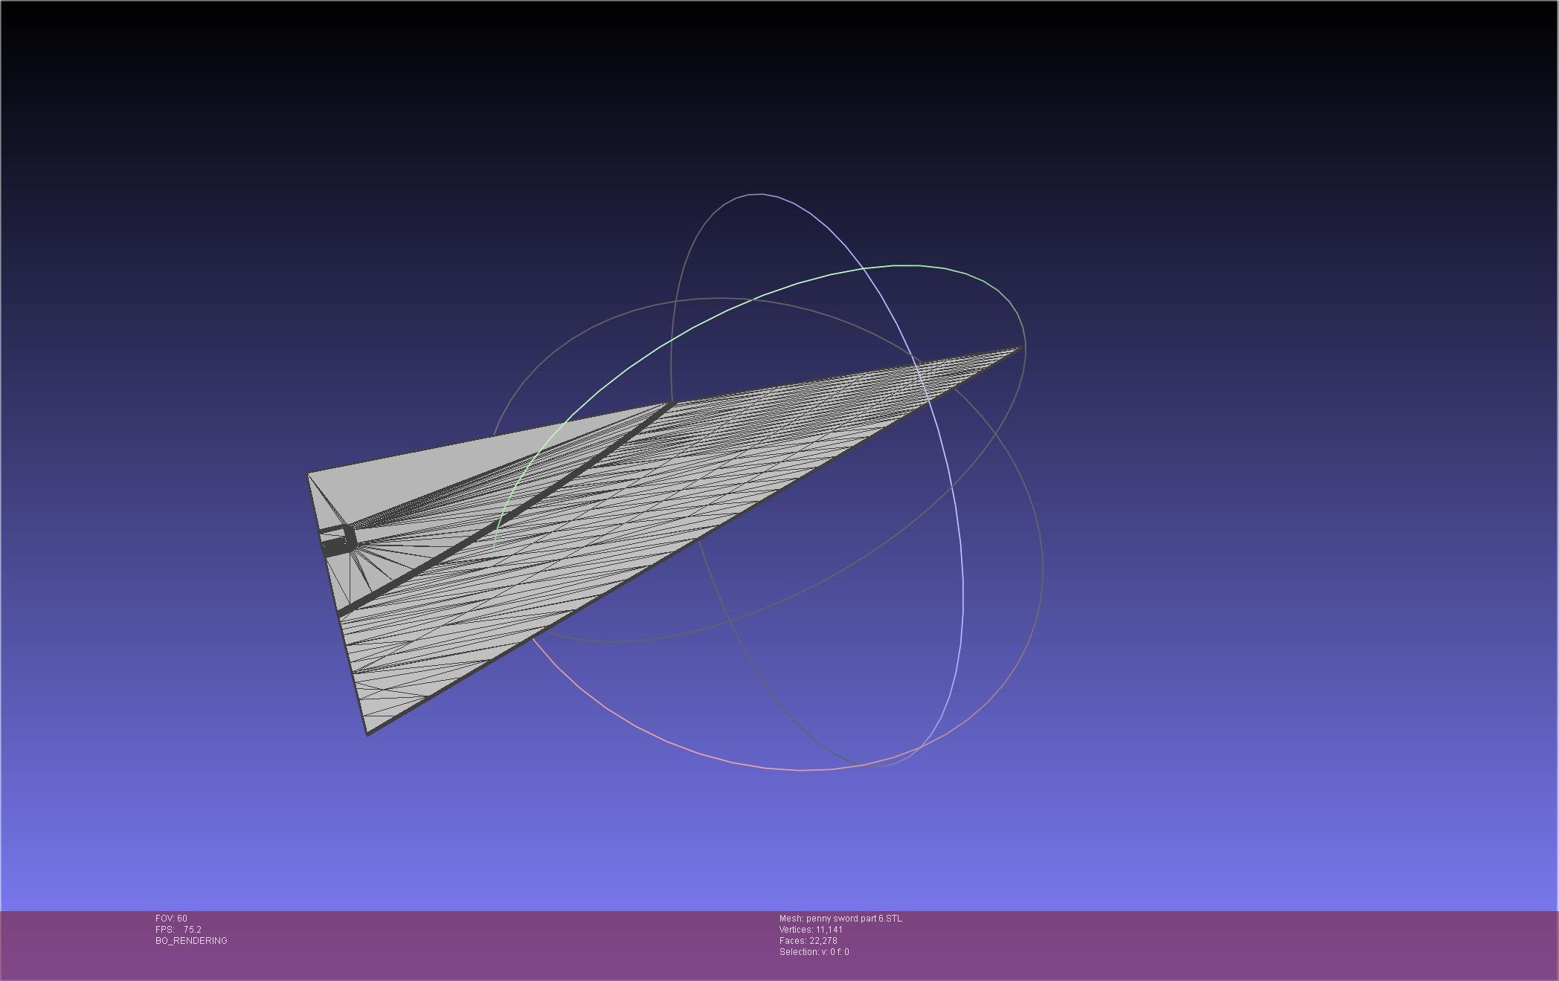Click the top-left corner vertex of the blade
This screenshot has width=1559, height=981.
(308, 473)
